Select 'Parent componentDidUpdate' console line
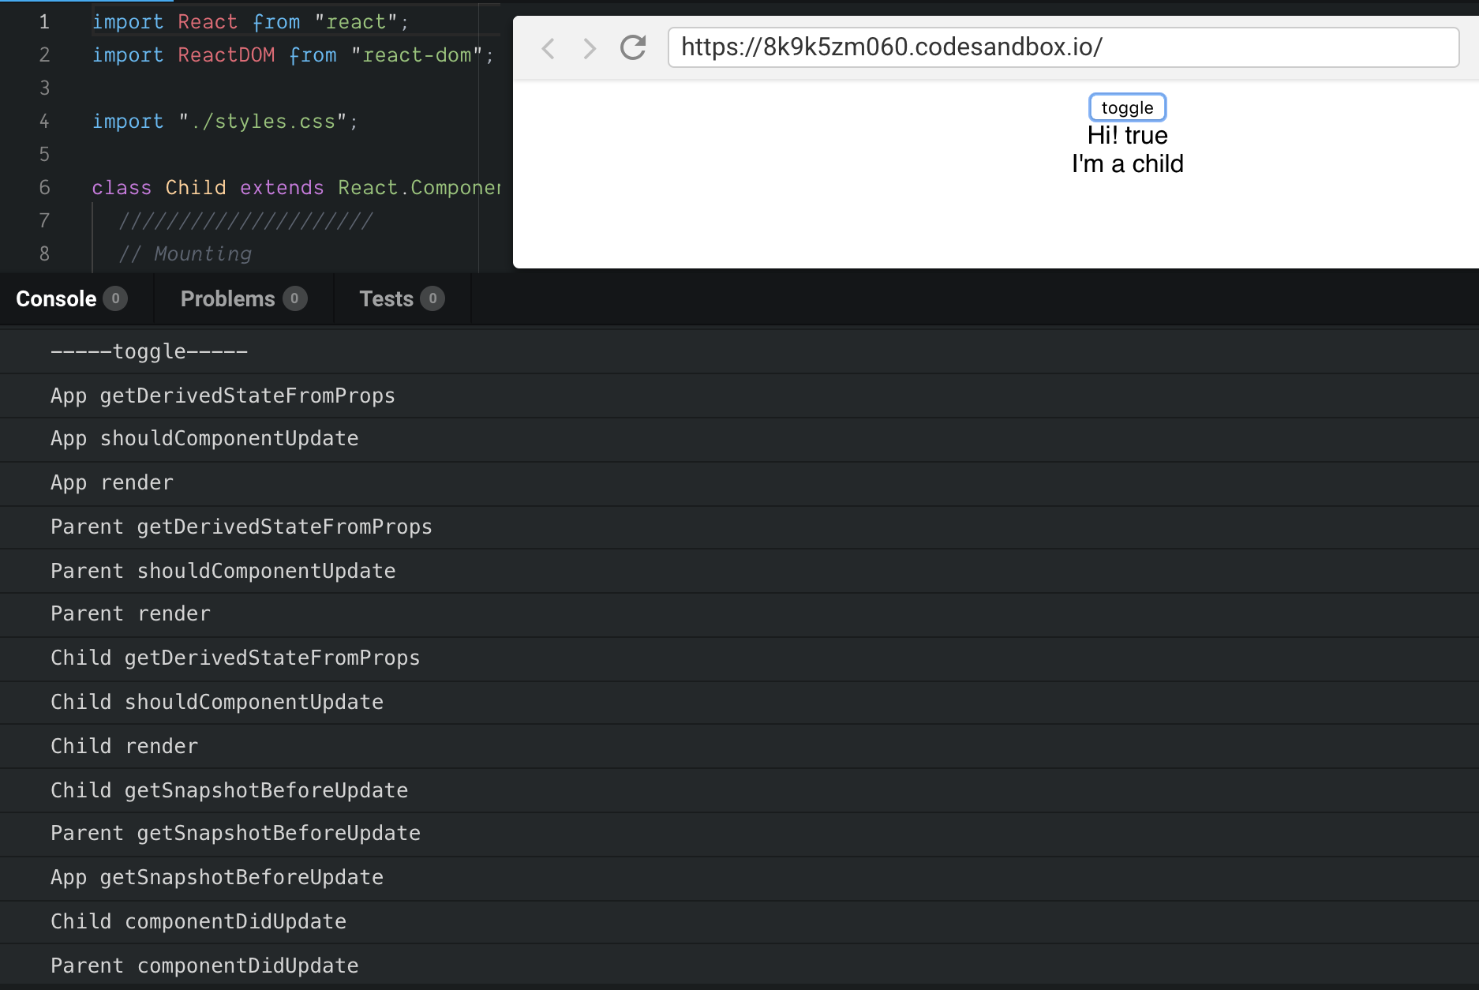Screen dimensions: 1479x990 coord(204,965)
